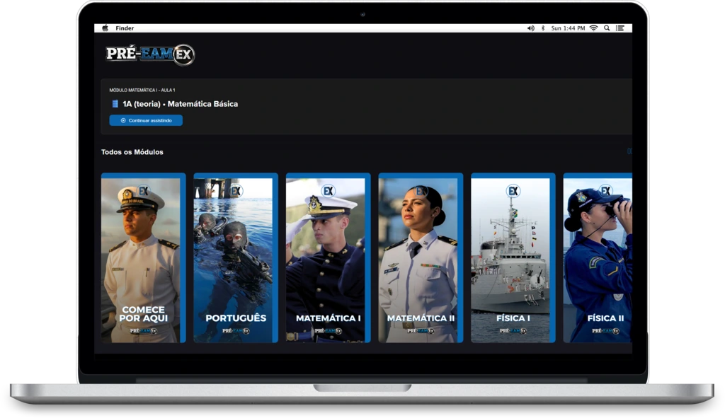The width and height of the screenshot is (725, 418).
Task: Click the blue lesson icon beside 1A (teoria)
Action: 115,104
